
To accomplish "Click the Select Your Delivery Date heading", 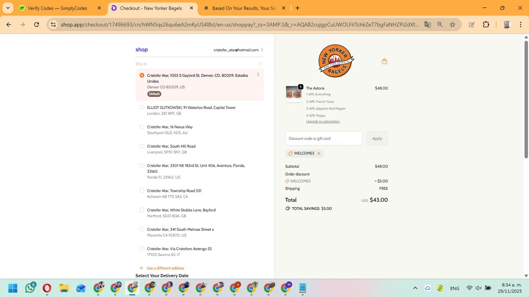I will (x=162, y=276).
